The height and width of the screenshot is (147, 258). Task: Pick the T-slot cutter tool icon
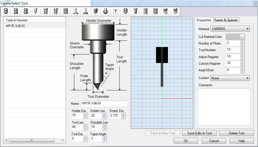tap(75, 11)
